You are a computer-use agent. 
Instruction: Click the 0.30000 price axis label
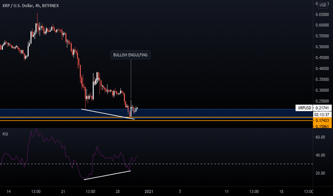[322, 90]
